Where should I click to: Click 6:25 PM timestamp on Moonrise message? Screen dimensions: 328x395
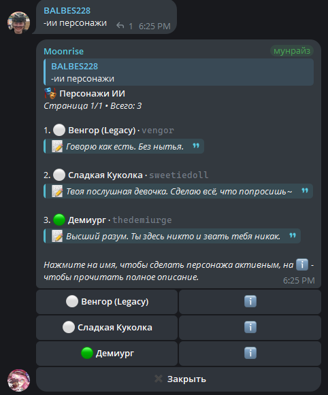[x=299, y=280]
